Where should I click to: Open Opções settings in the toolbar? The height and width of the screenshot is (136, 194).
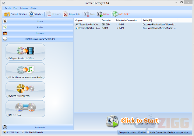pos(32,14)
